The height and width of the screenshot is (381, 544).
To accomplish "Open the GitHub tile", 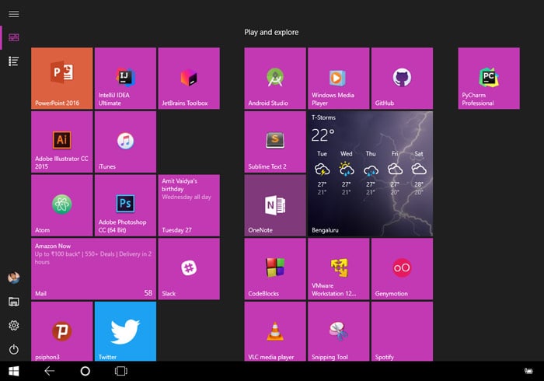I will coord(402,79).
